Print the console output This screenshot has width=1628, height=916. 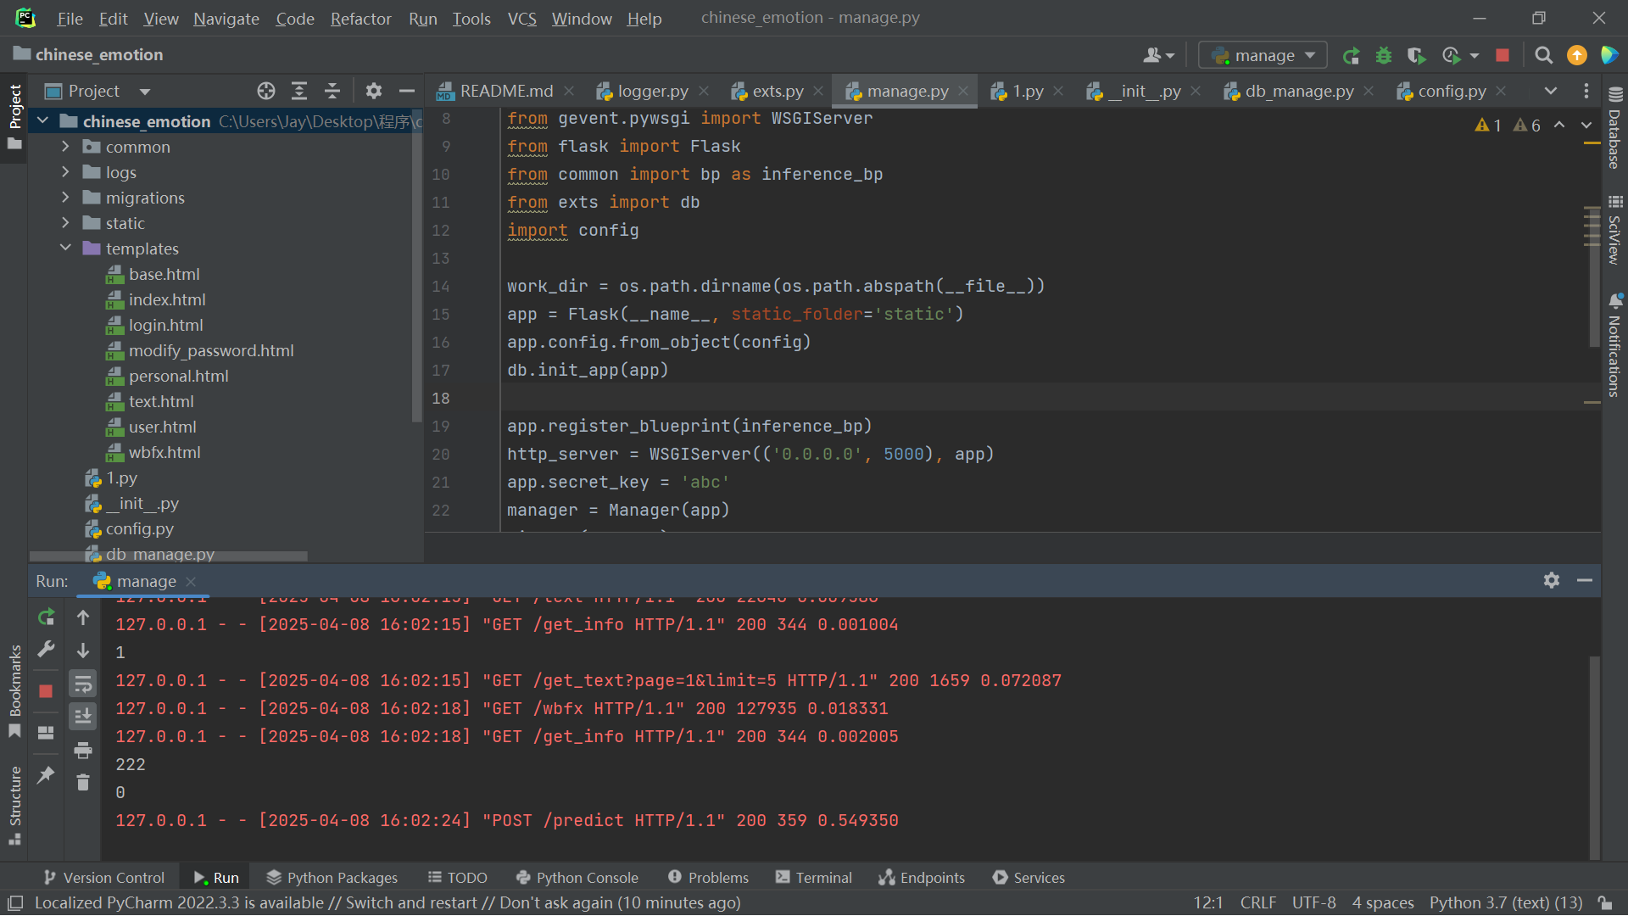(x=83, y=750)
